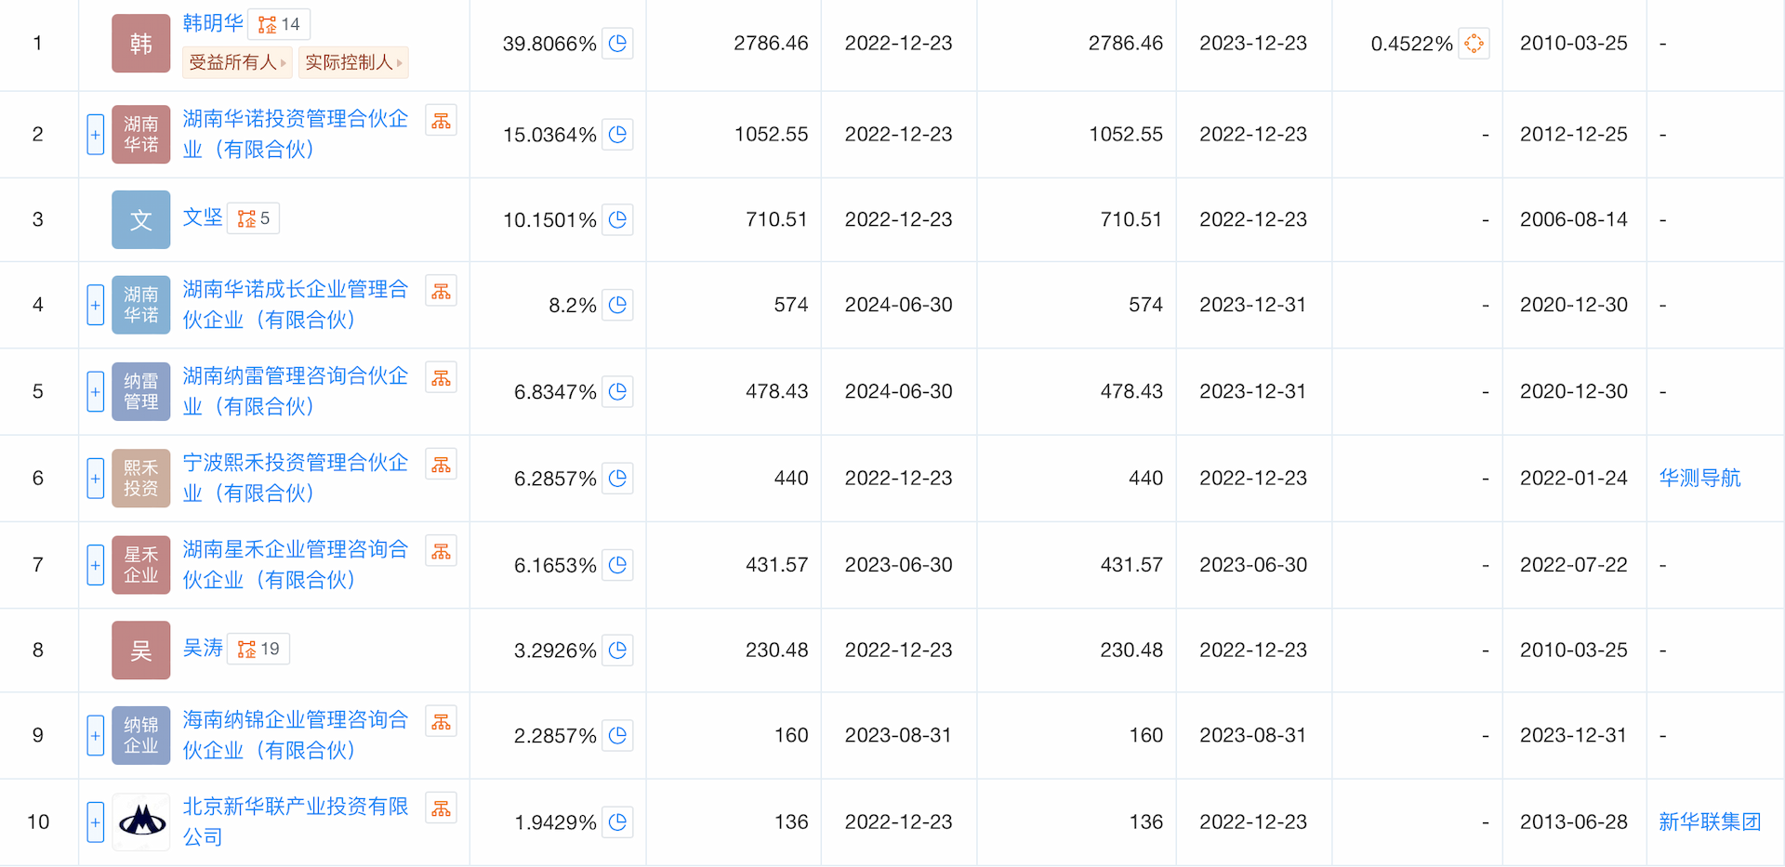Open equity structure icon for 海南纳锦企业管理咨询合伙企业
The height and width of the screenshot is (867, 1785).
click(441, 722)
